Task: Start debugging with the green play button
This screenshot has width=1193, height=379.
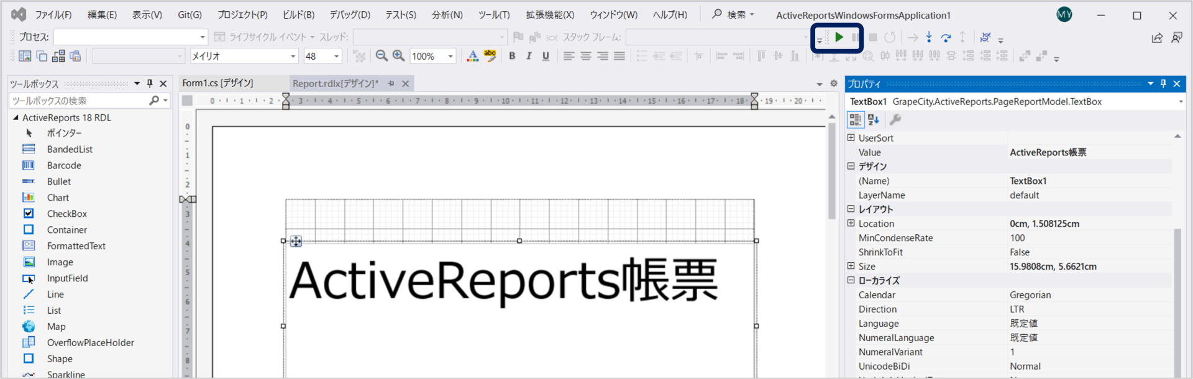Action: (x=839, y=37)
